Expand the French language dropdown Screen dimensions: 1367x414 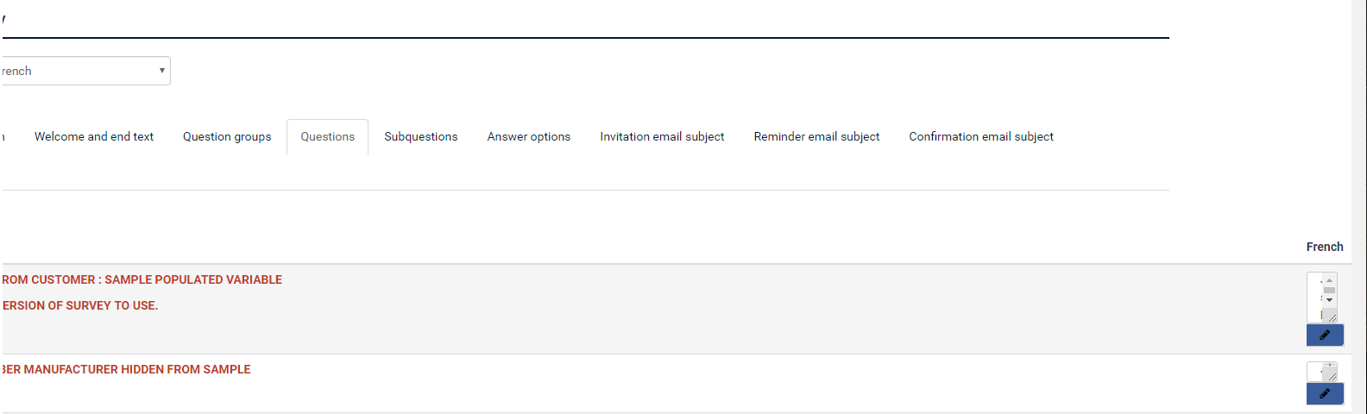pyautogui.click(x=85, y=71)
